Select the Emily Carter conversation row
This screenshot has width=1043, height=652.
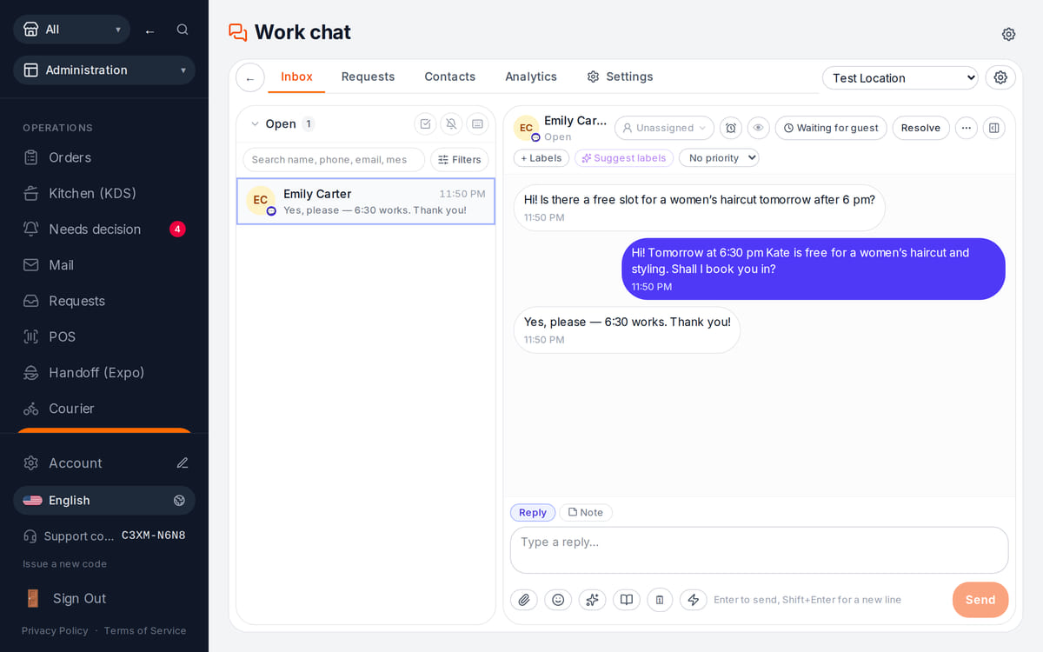(x=366, y=202)
